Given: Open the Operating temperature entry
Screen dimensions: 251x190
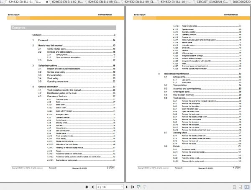Looking at the screenshot, I should (x=77, y=81).
